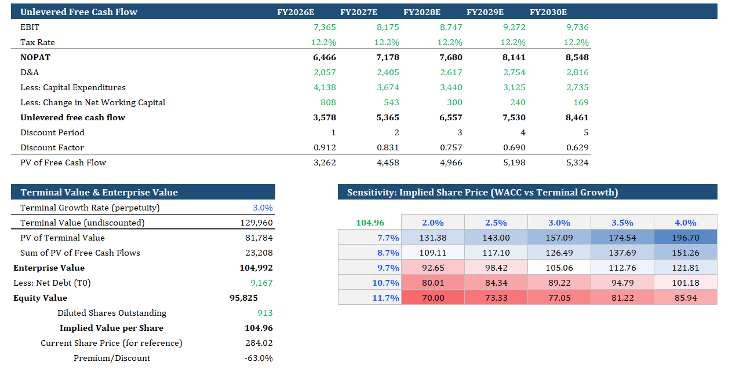The image size is (732, 373).
Task: Select the sensitivity cell showing 70.00
Action: (x=432, y=298)
